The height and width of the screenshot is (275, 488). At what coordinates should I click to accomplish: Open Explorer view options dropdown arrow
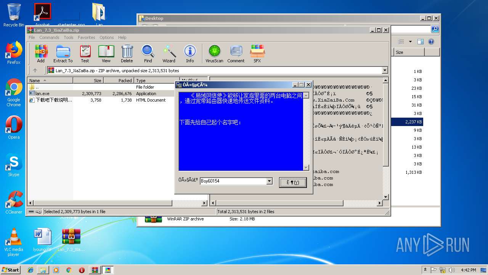[410, 42]
